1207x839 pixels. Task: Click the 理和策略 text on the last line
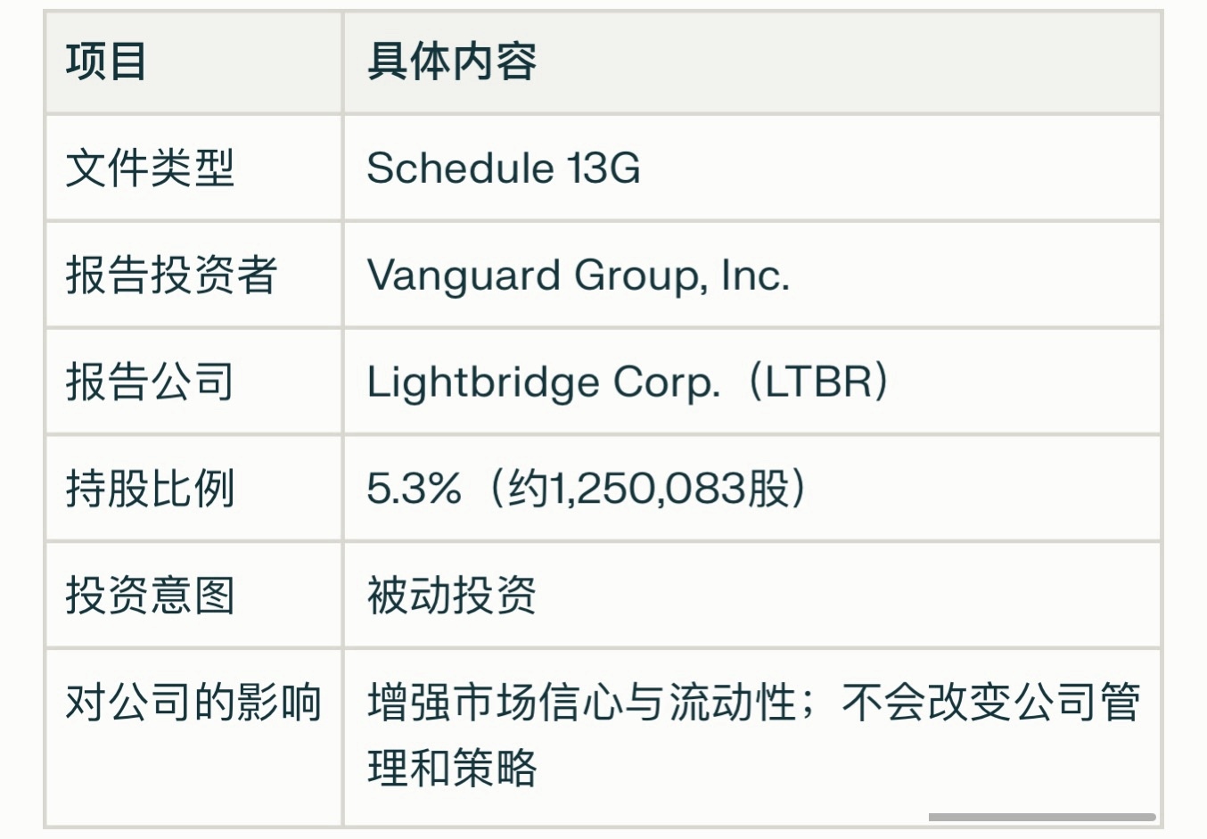[452, 767]
